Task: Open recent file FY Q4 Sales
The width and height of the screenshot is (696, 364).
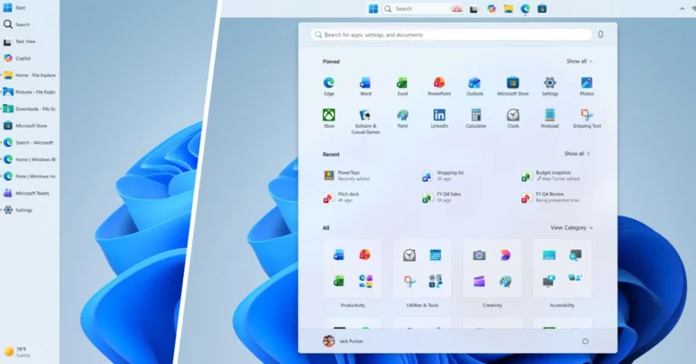Action: click(441, 196)
